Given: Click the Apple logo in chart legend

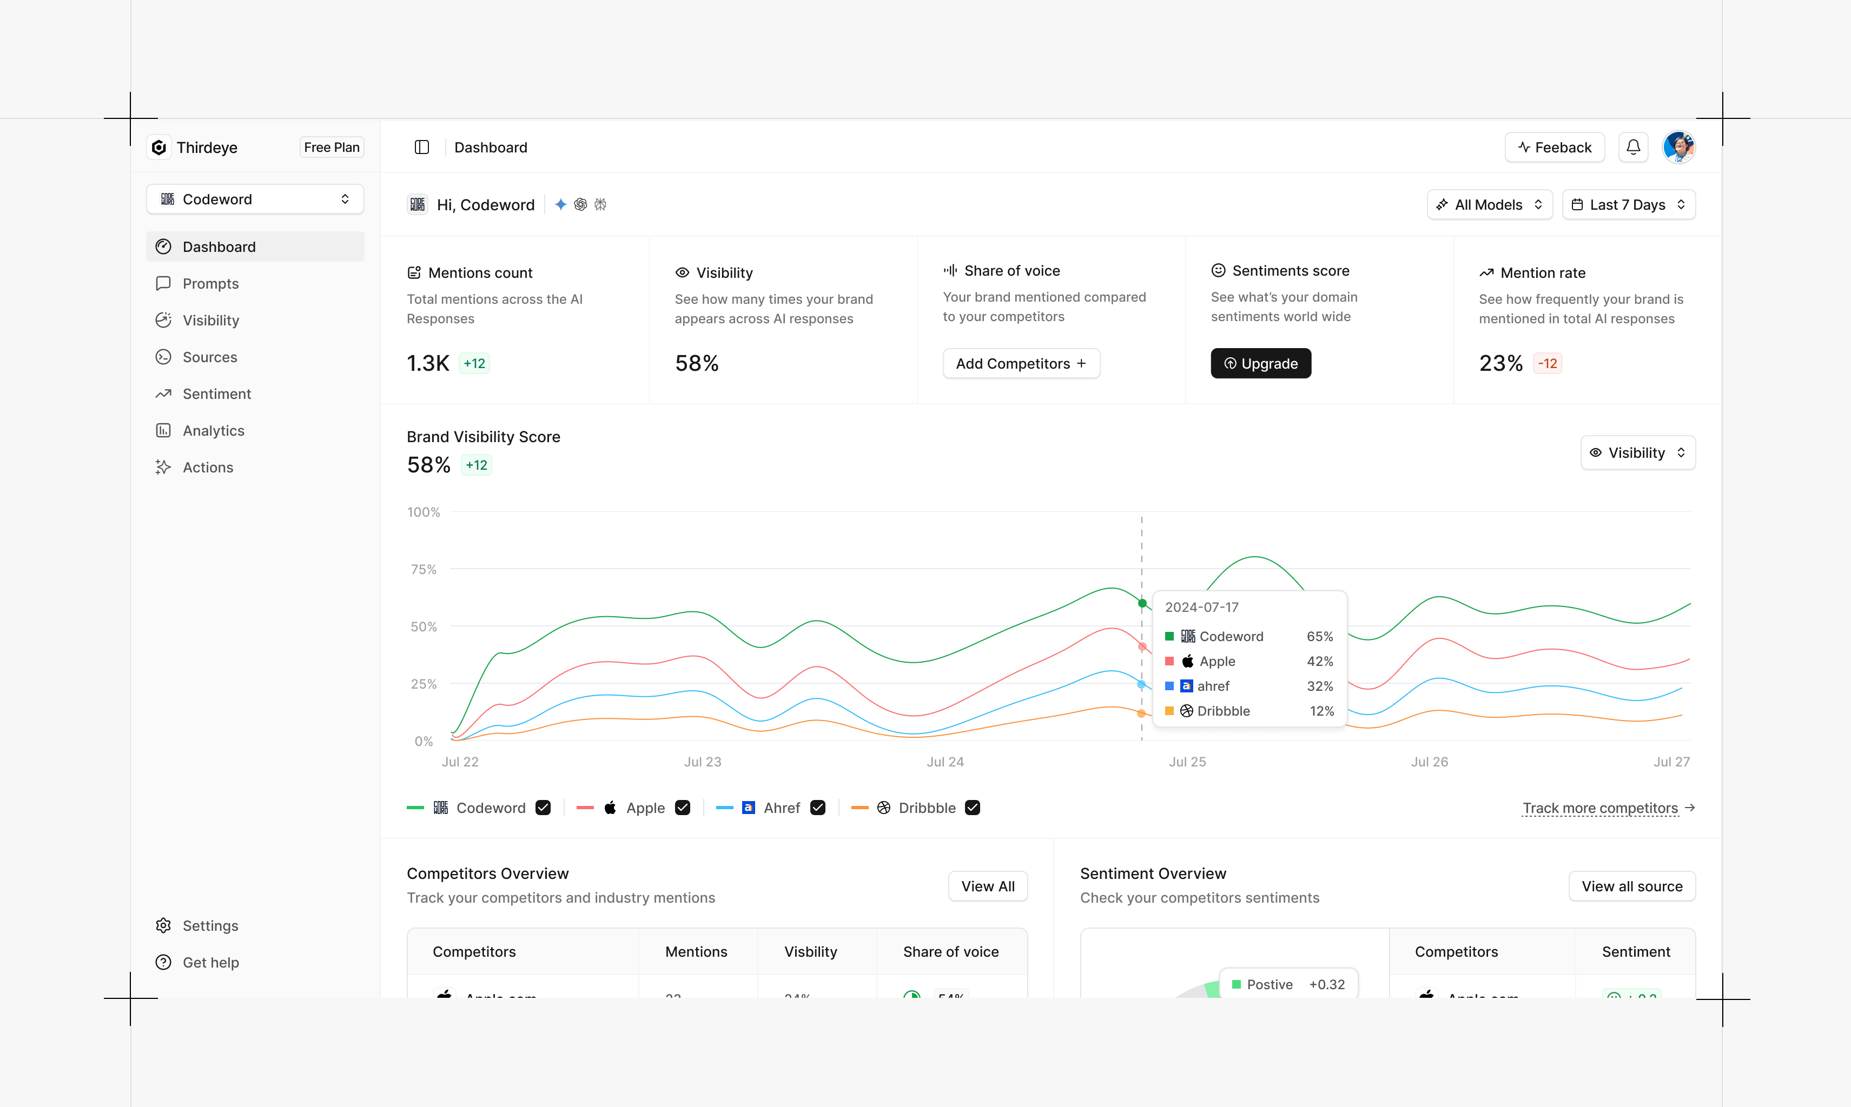Looking at the screenshot, I should 610,807.
